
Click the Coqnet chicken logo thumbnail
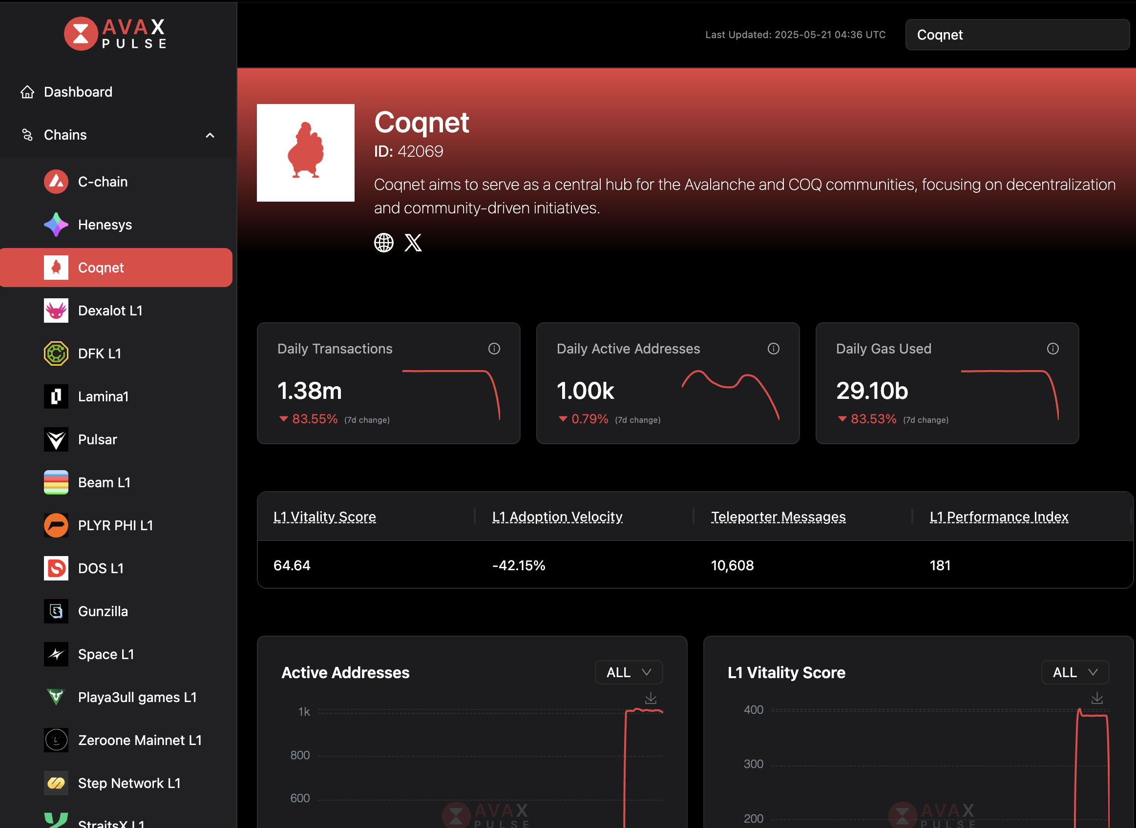click(305, 153)
